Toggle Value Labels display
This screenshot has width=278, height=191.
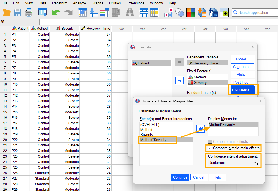169,12
